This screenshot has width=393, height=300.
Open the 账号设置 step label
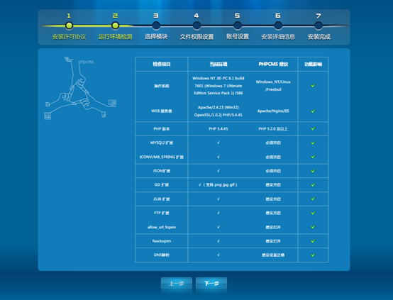(238, 37)
